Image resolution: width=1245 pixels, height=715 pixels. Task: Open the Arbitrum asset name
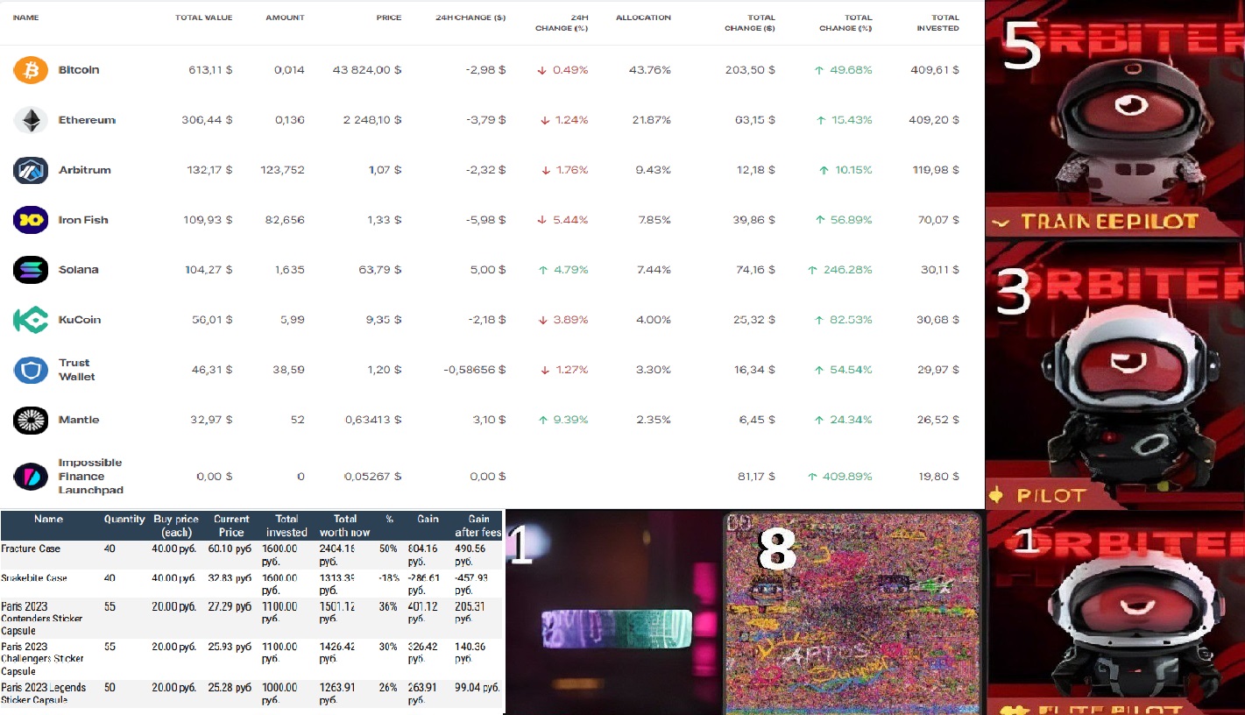coord(84,170)
